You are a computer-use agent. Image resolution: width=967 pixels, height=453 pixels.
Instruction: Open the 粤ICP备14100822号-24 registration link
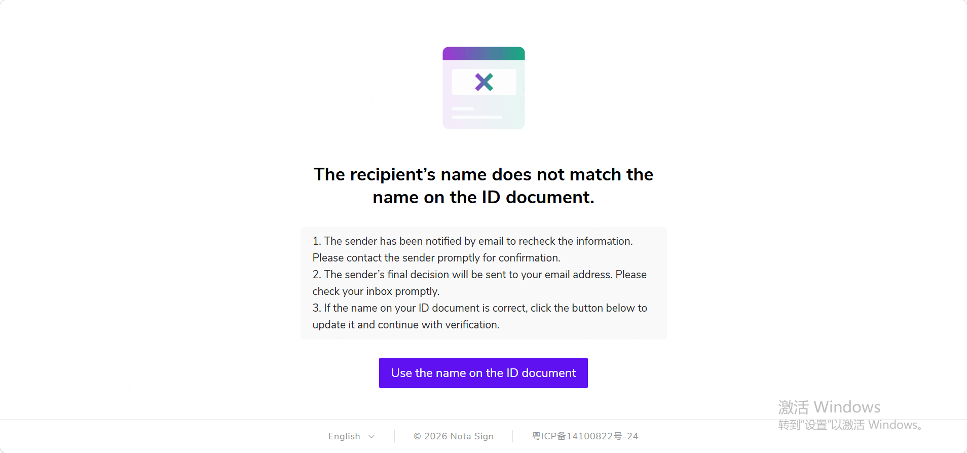pos(585,436)
